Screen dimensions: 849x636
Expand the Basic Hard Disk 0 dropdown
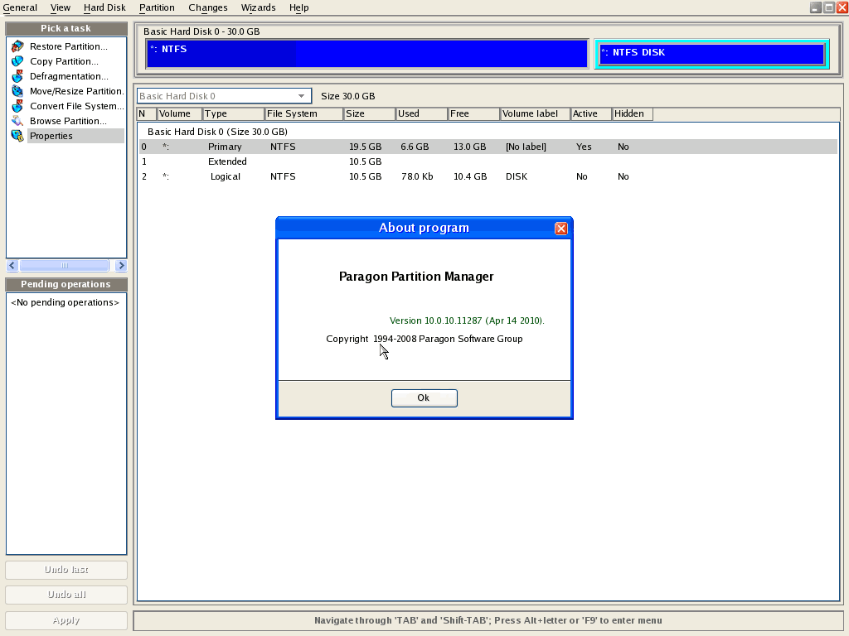tap(301, 96)
